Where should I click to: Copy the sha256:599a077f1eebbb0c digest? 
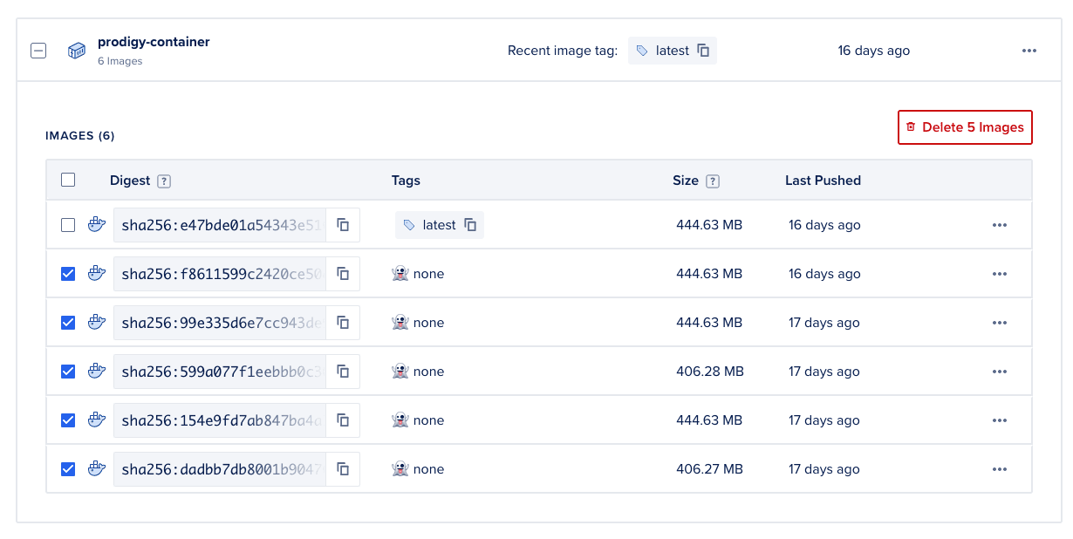(x=344, y=372)
